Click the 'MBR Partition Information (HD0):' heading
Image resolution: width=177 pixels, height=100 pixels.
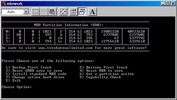[69, 25]
